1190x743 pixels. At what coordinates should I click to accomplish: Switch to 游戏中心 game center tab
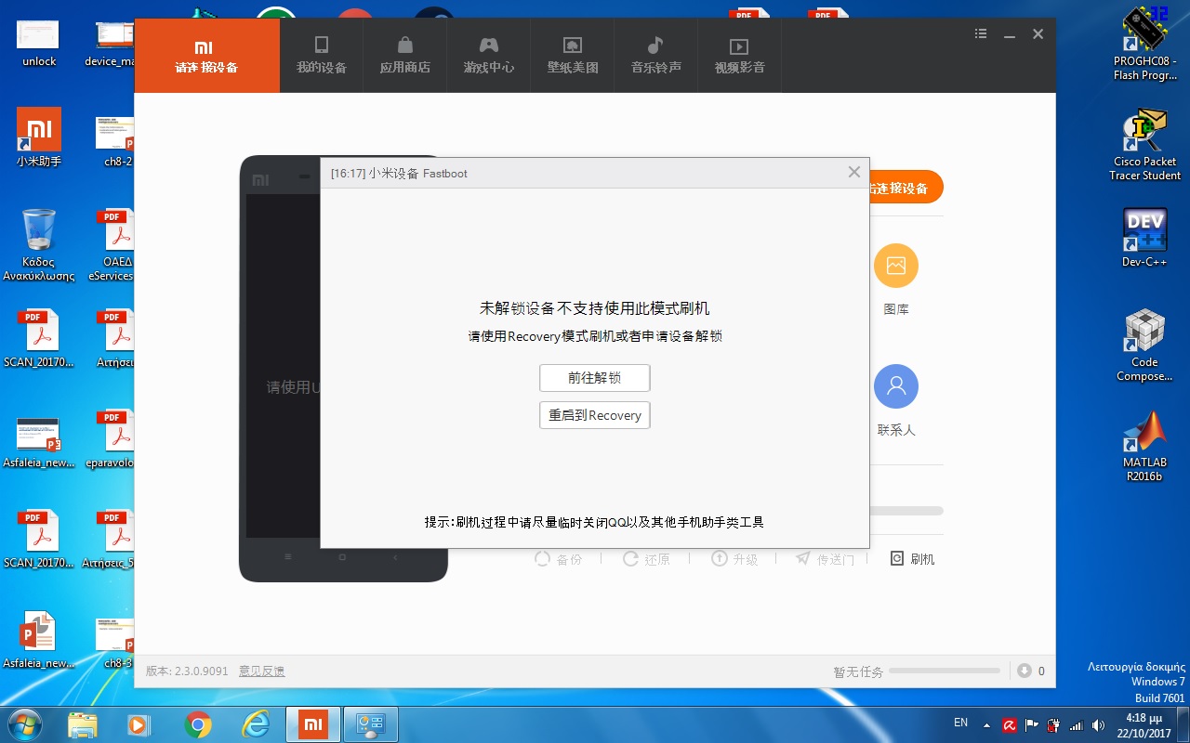(489, 56)
